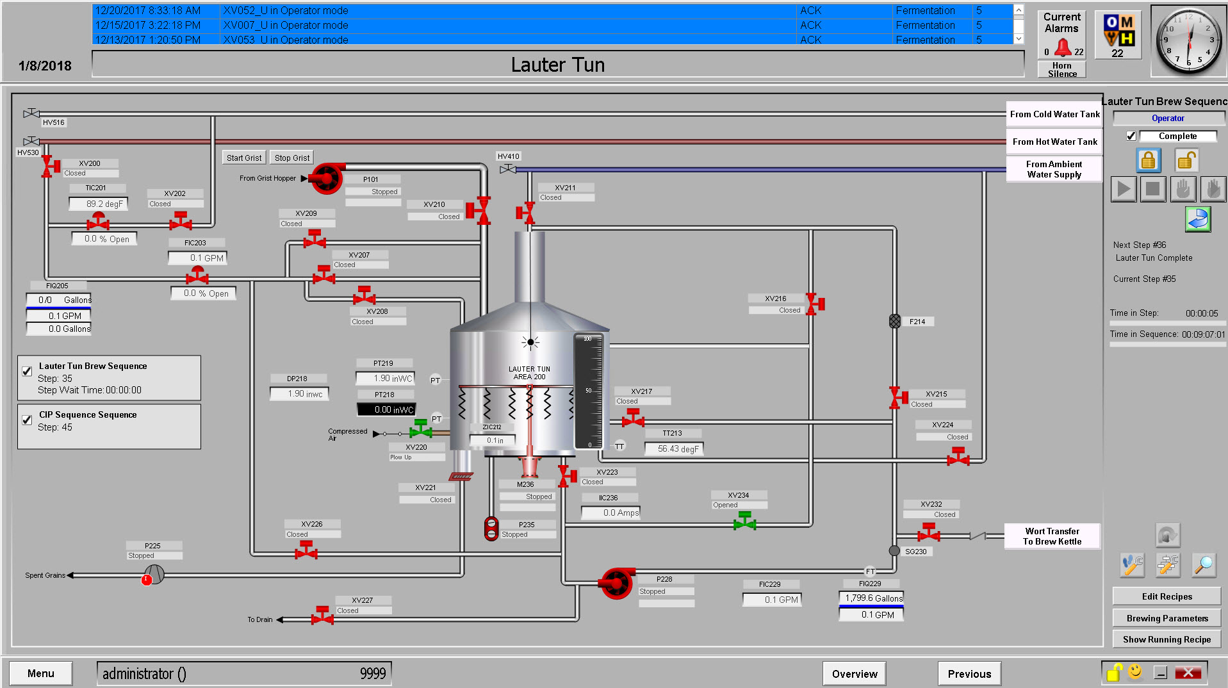Viewport: 1228px width, 688px height.
Task: Click the lauter tun level gauge
Action: [589, 391]
